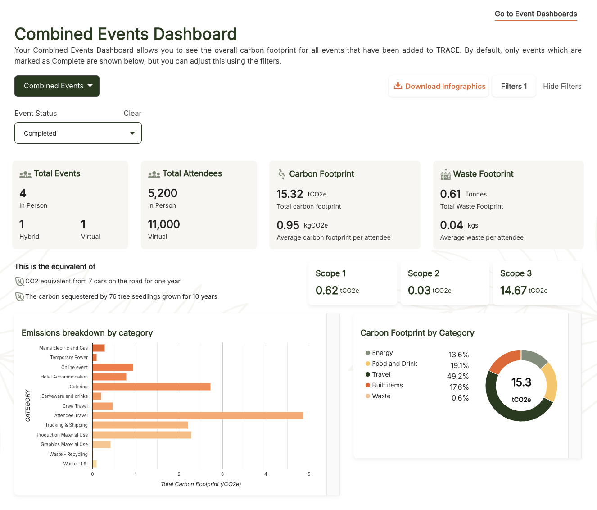Toggle the Energy legend dot
The width and height of the screenshot is (597, 510).
click(368, 353)
